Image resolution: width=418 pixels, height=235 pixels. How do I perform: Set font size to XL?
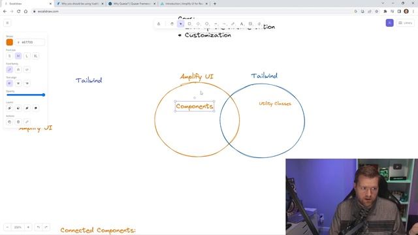(x=35, y=56)
